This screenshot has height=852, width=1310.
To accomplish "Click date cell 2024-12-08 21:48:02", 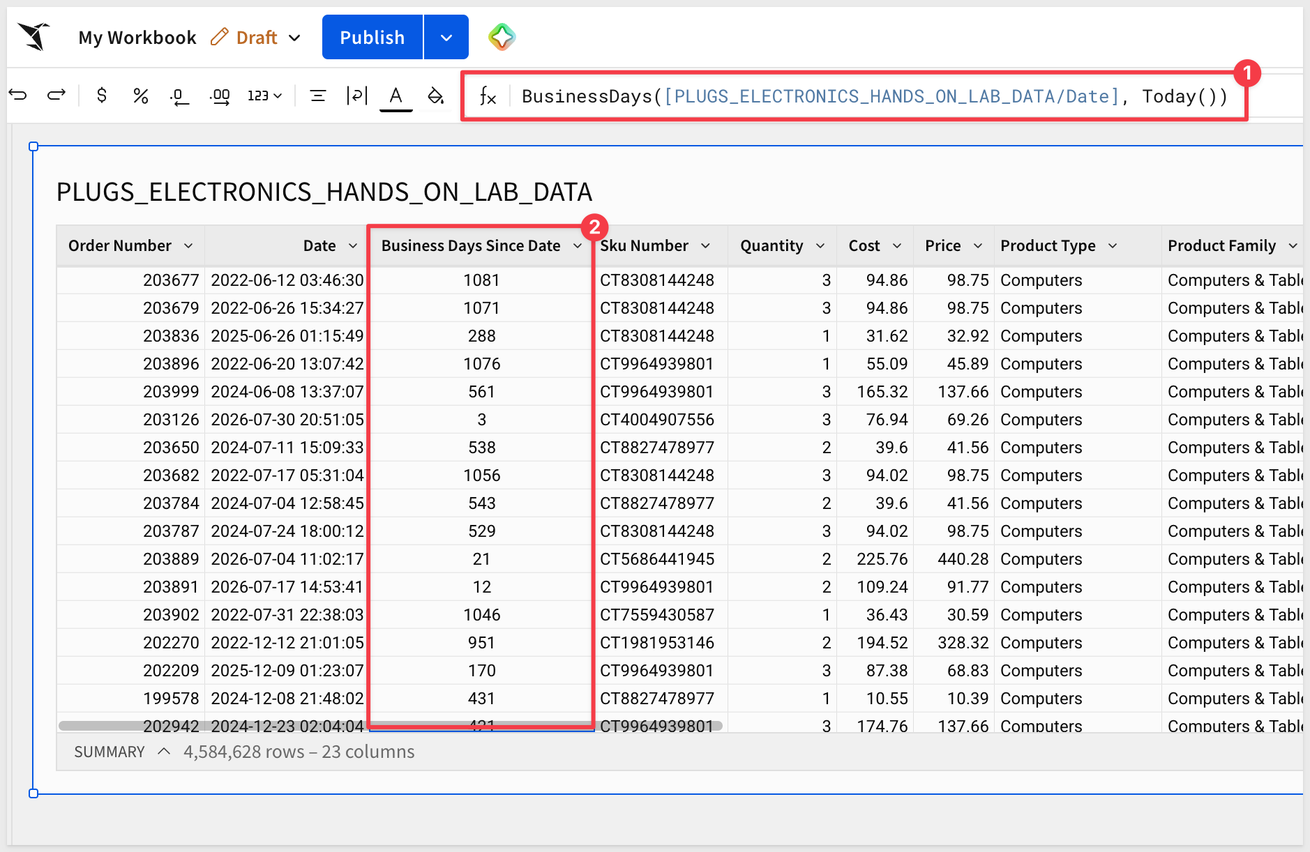I will (x=287, y=699).
